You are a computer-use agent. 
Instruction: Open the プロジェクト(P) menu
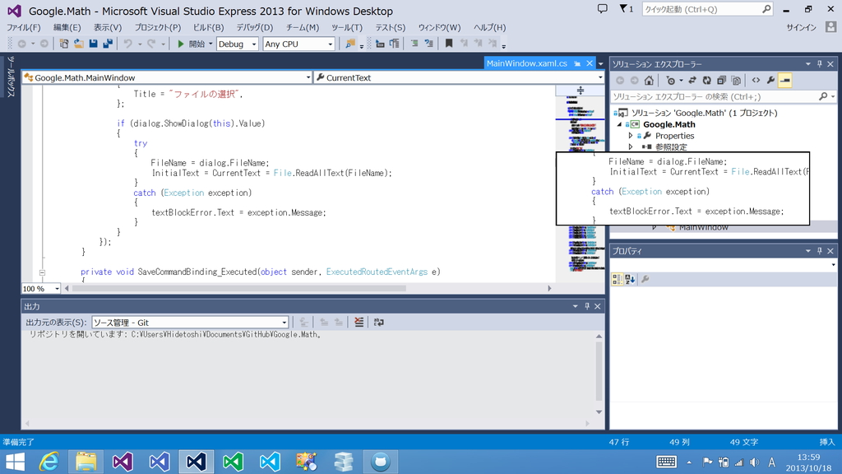click(157, 27)
